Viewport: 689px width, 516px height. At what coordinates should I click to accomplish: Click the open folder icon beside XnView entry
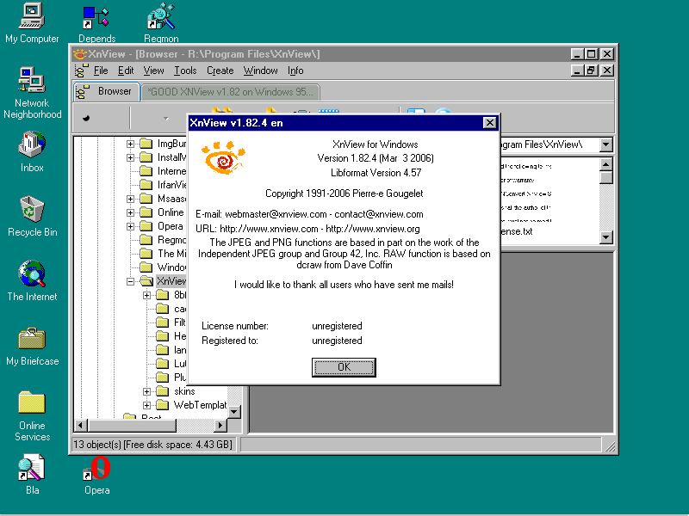[x=146, y=281]
